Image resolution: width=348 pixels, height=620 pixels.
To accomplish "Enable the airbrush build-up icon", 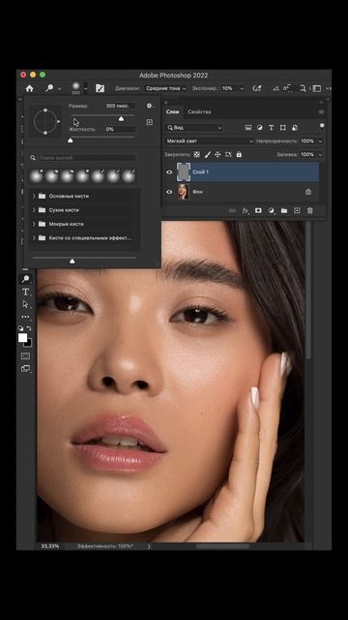I will pos(257,88).
